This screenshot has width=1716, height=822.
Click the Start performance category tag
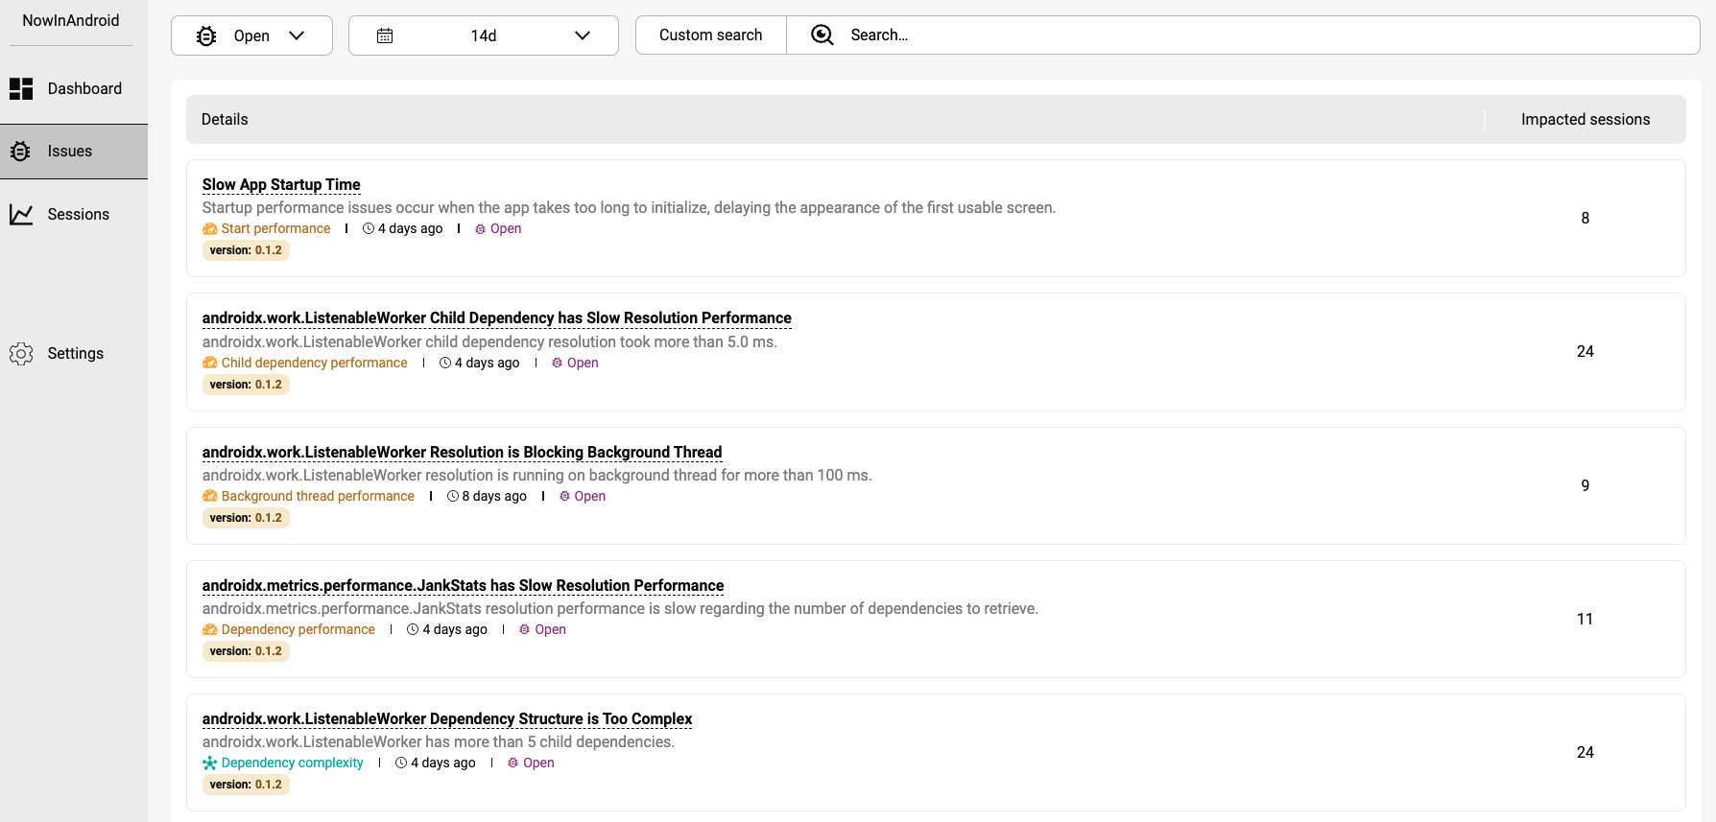275,229
